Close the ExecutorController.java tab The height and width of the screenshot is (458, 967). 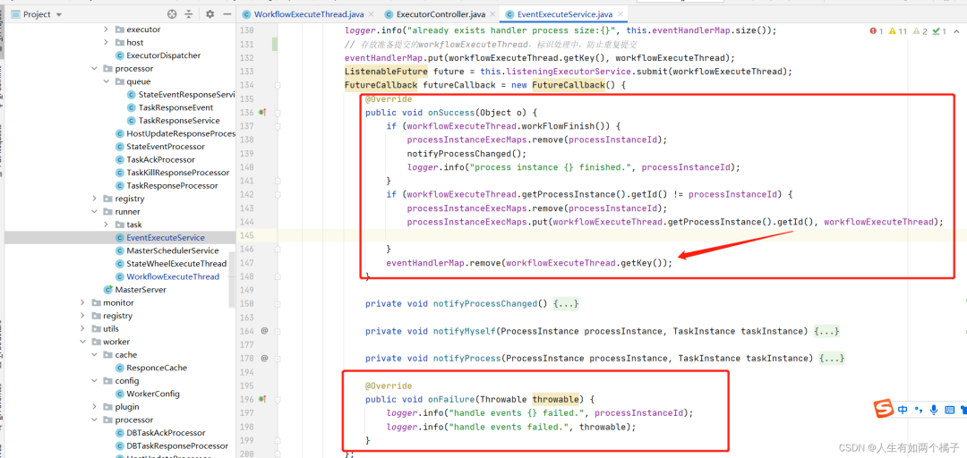tap(491, 13)
